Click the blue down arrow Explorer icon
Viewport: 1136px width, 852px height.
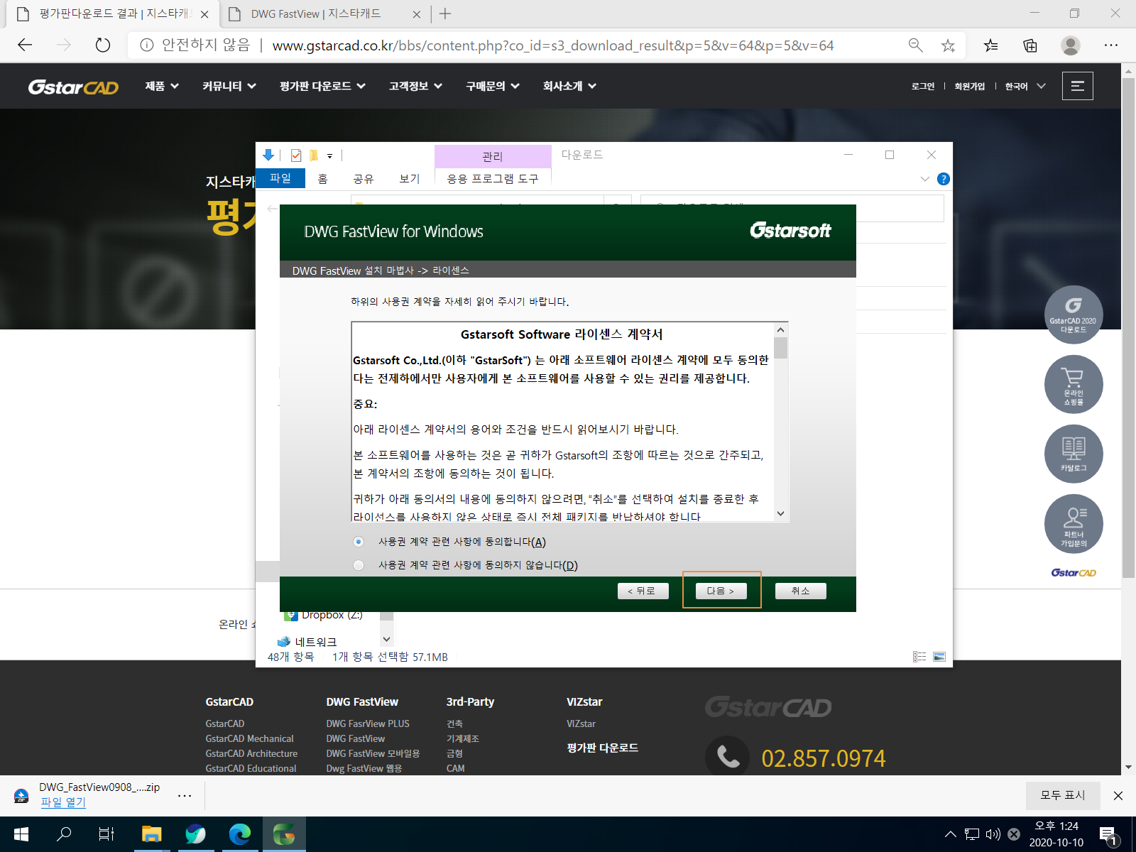pos(268,155)
